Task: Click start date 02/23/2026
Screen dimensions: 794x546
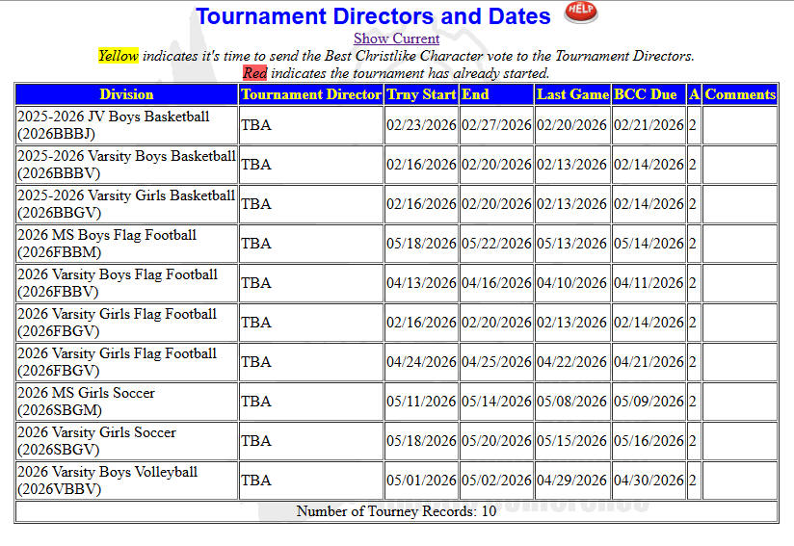Action: pyautogui.click(x=421, y=125)
